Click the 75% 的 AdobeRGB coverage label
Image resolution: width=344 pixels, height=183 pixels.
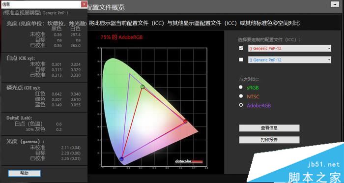point(121,37)
